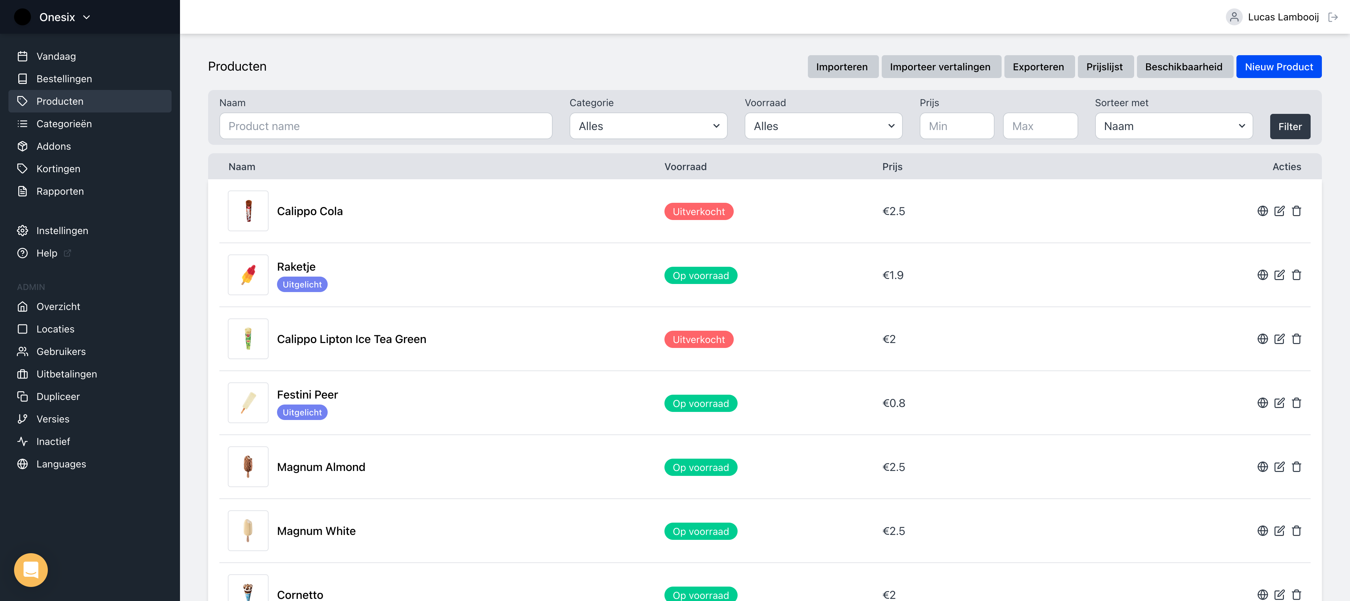Click the Max price field
This screenshot has height=601, width=1350.
pos(1040,126)
